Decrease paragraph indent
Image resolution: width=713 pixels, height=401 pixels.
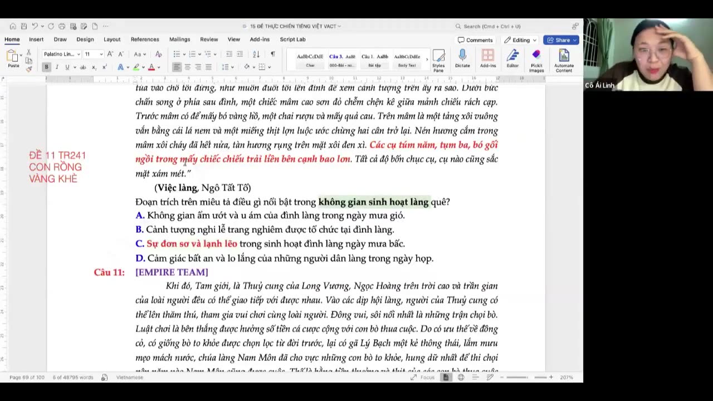(x=229, y=54)
